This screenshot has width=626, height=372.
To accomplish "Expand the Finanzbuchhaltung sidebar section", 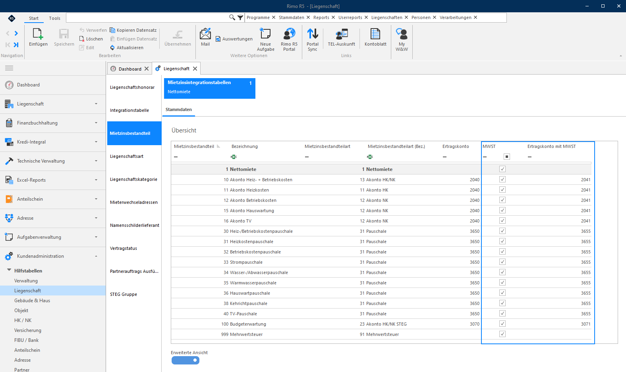I will coord(53,123).
